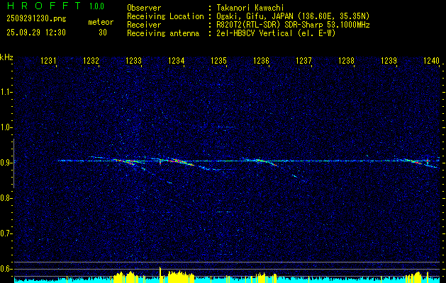Image resolution: width=446 pixels, height=283 pixels.
Task: Select the 2el-HB9CV Vertical antenna text
Action: coord(276,33)
